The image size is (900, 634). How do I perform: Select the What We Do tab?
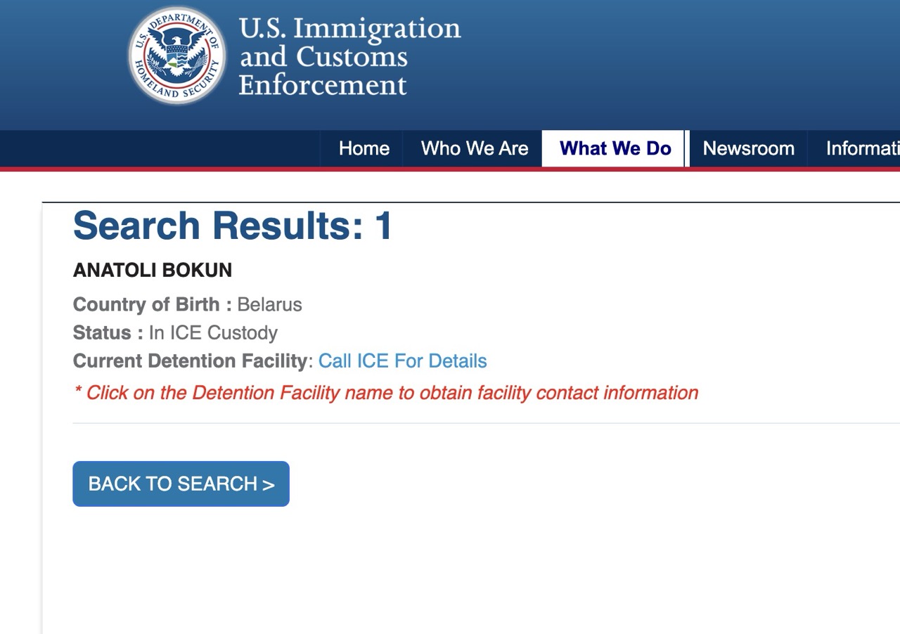(615, 148)
